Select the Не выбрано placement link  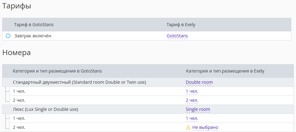[x=205, y=128]
